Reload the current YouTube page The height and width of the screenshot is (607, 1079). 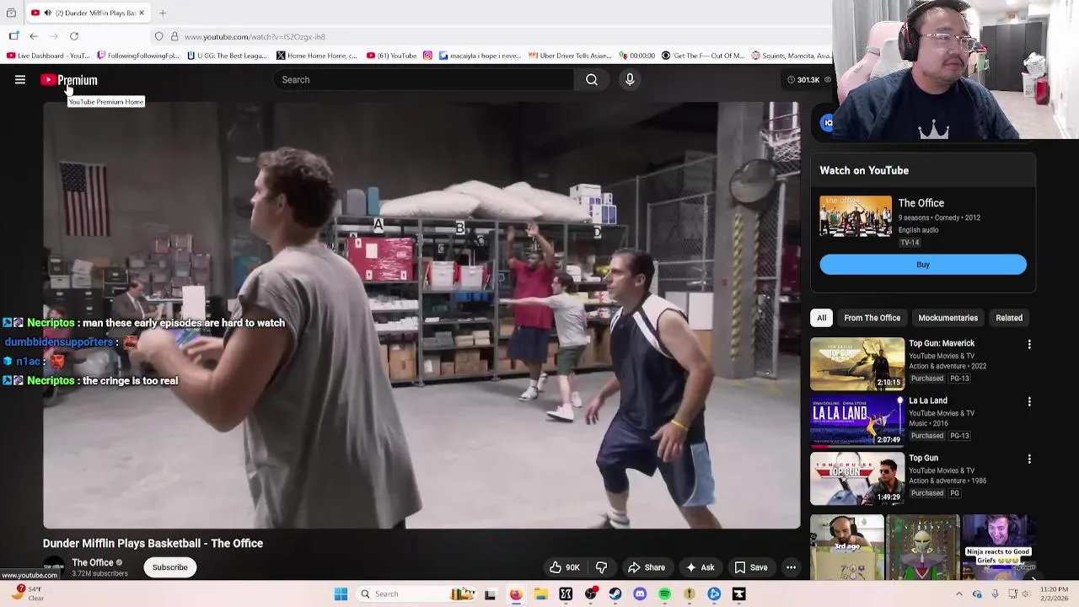point(74,36)
